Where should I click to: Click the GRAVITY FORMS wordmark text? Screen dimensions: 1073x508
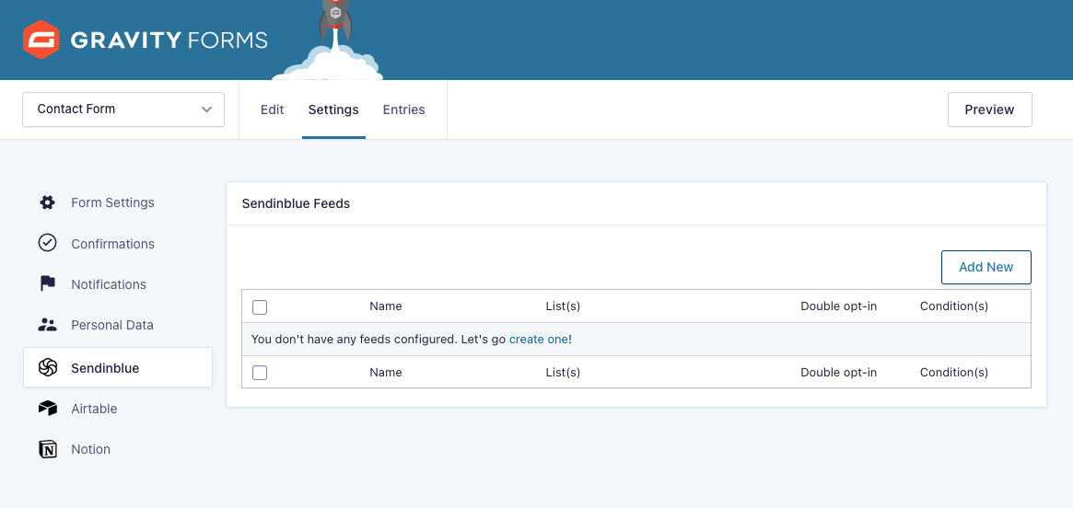169,40
